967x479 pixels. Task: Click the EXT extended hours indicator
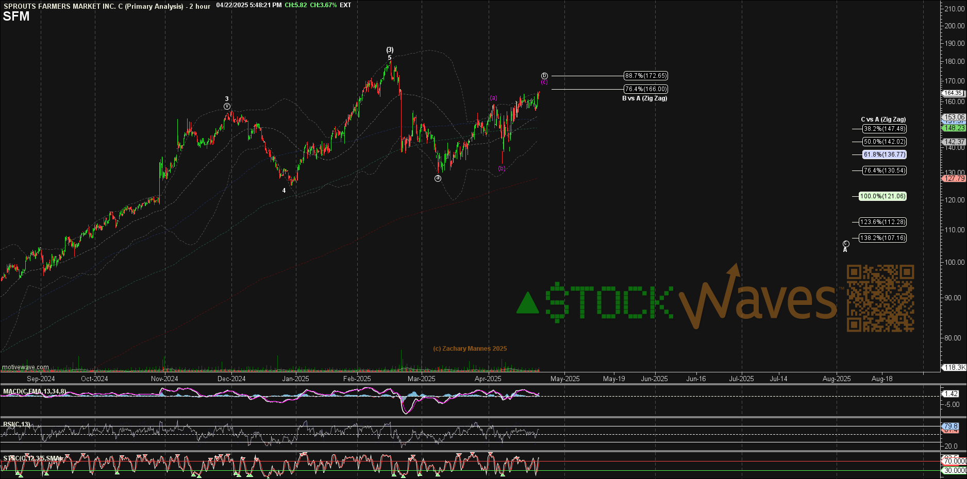[345, 5]
